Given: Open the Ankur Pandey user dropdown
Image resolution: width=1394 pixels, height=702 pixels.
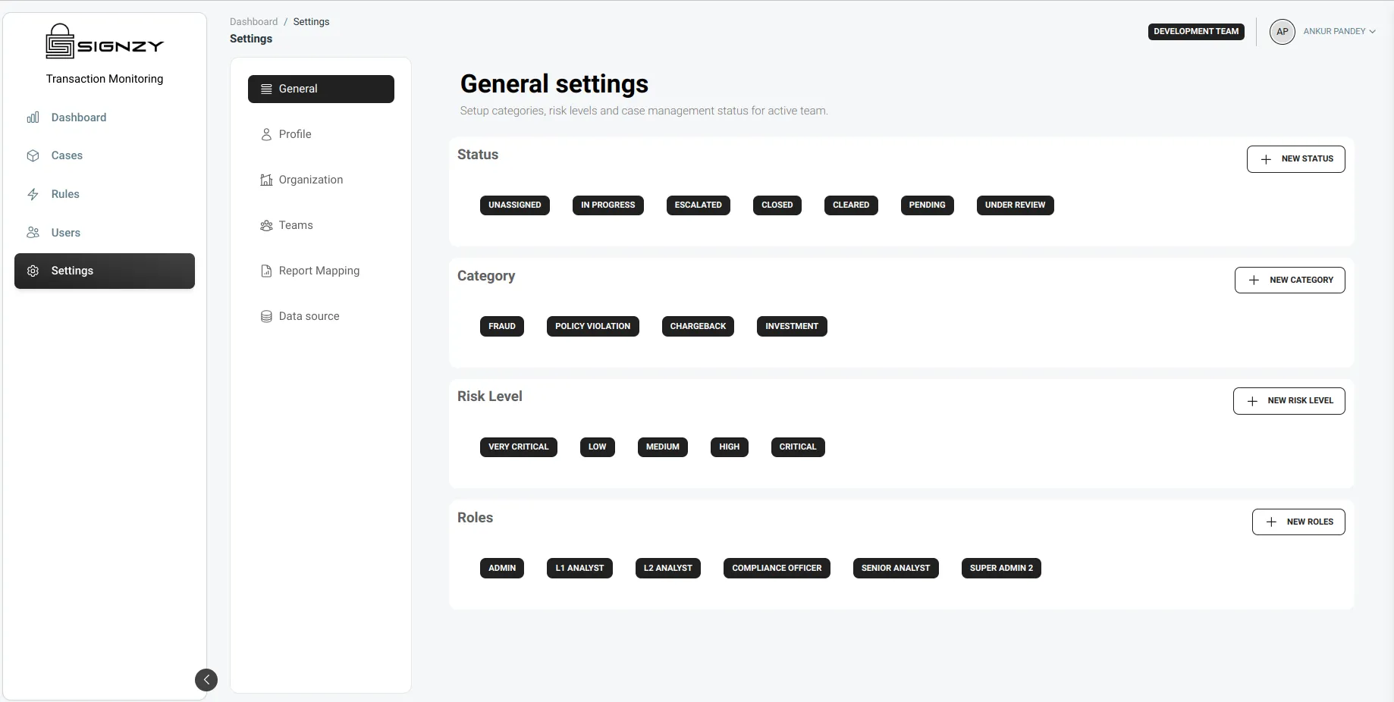Looking at the screenshot, I should click(1339, 32).
